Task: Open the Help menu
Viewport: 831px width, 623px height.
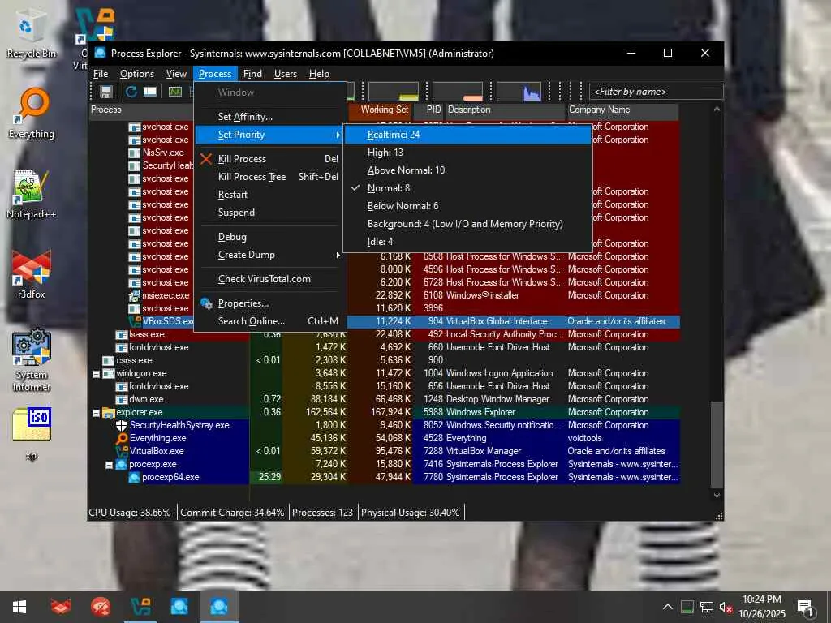Action: click(319, 74)
